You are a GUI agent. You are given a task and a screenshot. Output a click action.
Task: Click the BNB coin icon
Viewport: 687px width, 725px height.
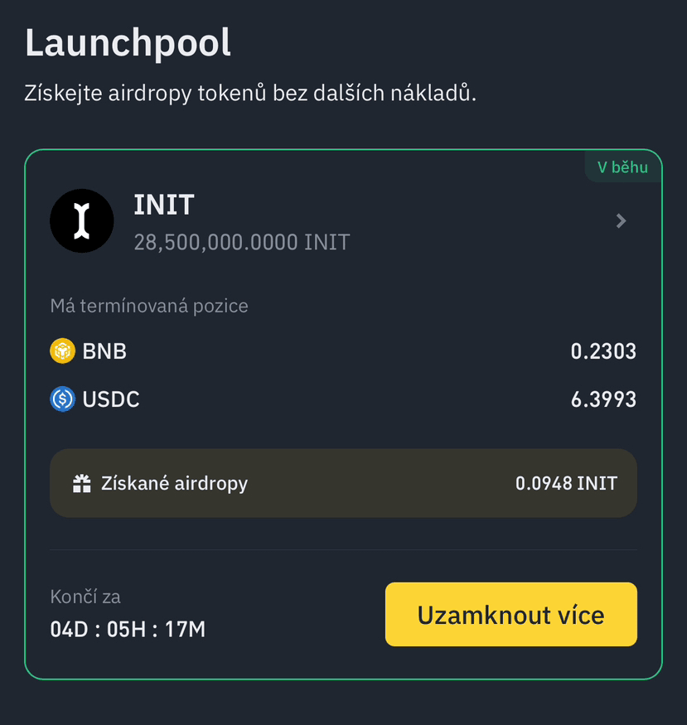(63, 351)
